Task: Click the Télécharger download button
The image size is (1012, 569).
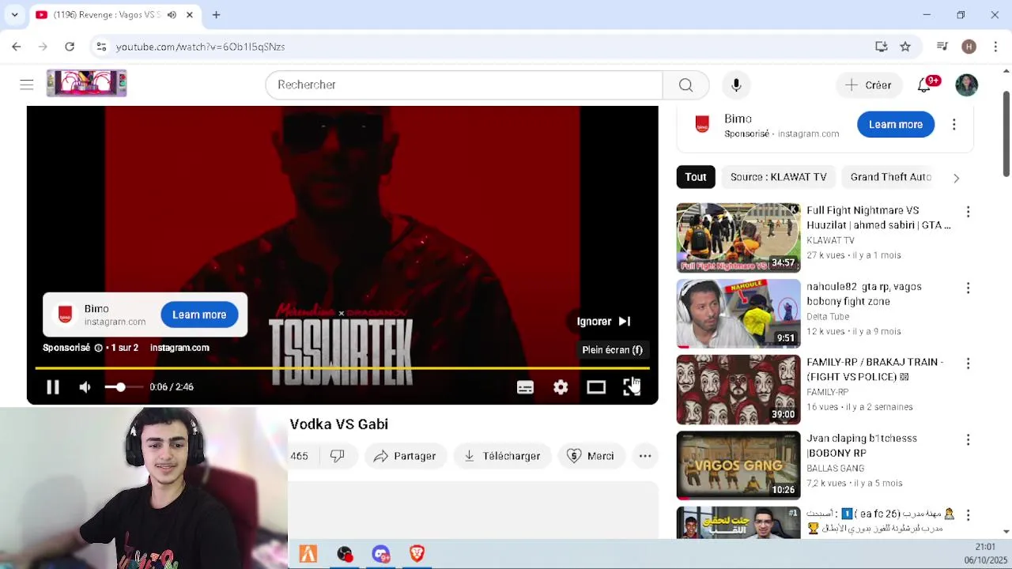Action: (503, 456)
